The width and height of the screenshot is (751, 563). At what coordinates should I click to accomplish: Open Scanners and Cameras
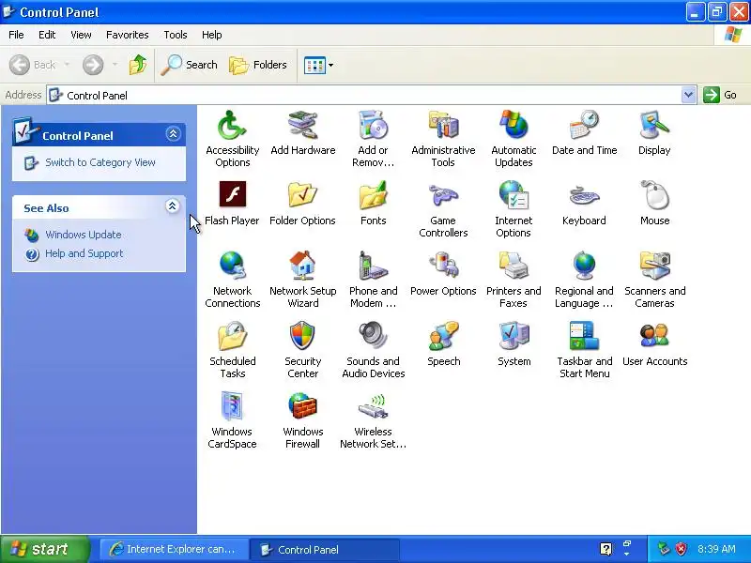tap(654, 280)
